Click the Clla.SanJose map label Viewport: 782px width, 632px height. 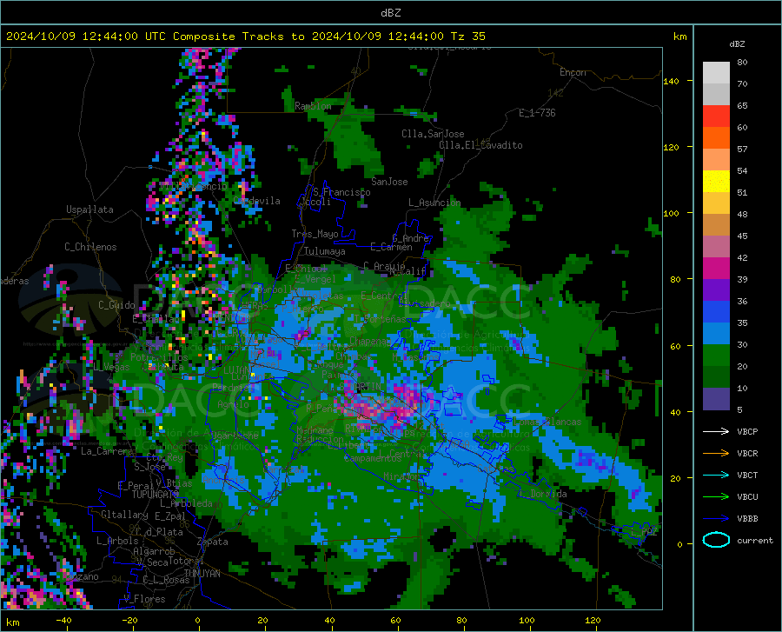point(433,134)
